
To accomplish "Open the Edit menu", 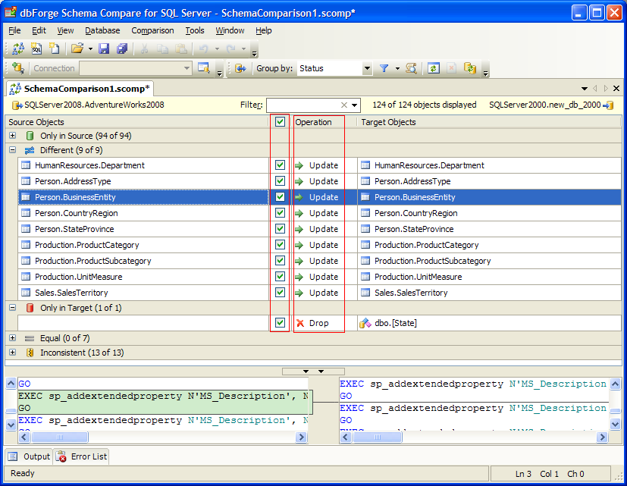I will click(x=39, y=30).
